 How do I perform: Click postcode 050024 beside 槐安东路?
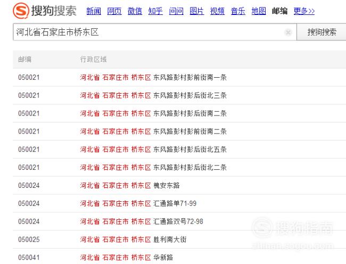[x=29, y=185]
